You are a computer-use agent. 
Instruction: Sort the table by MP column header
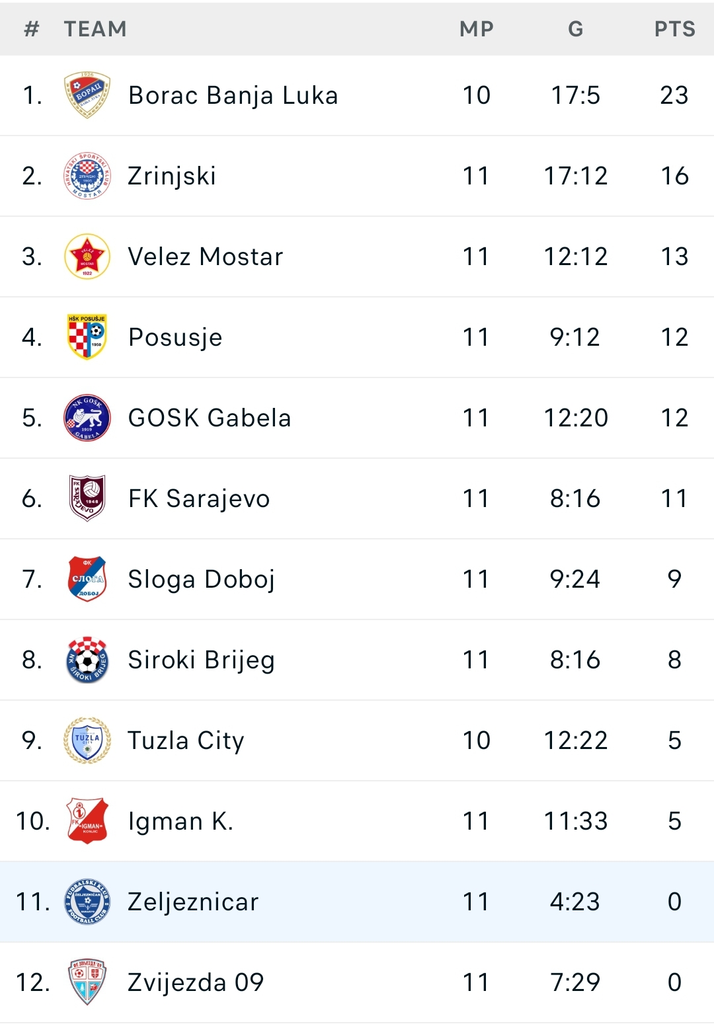point(477,29)
